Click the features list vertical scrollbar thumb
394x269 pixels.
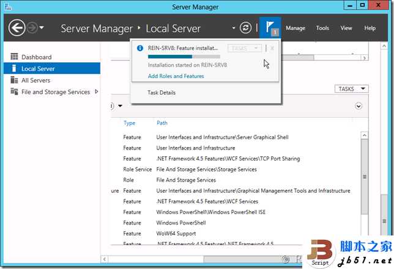[365, 176]
